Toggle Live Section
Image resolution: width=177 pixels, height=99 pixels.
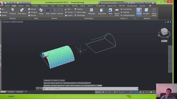click(x=126, y=9)
